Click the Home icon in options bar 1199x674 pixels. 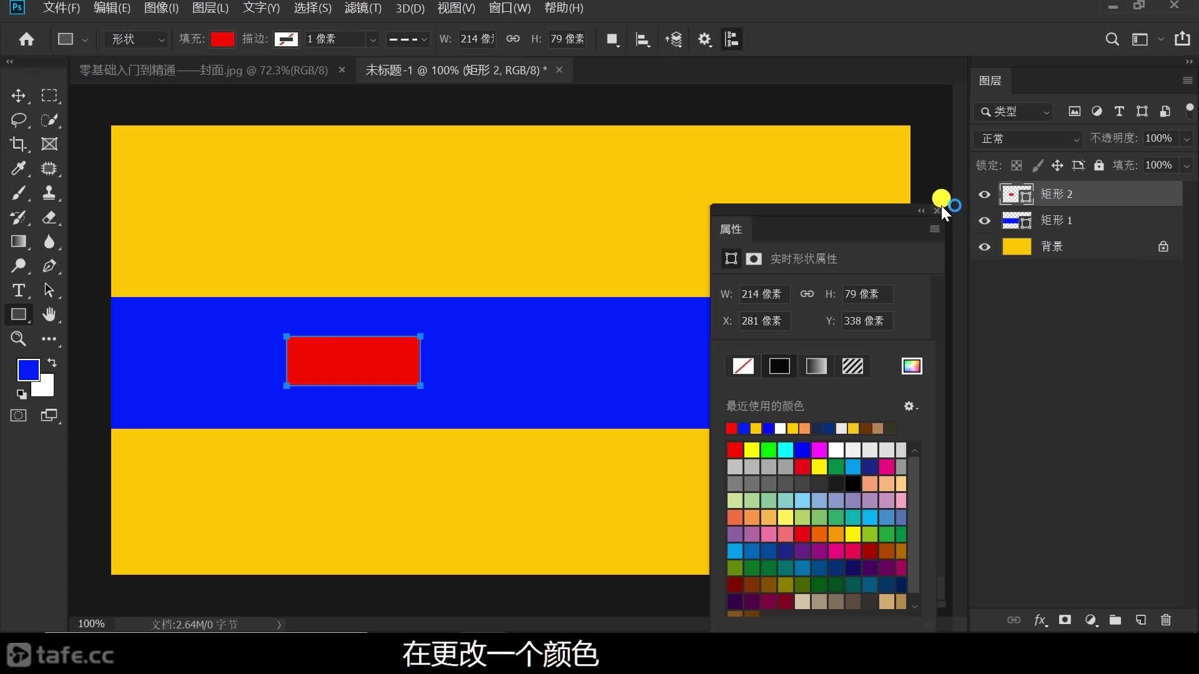(26, 39)
